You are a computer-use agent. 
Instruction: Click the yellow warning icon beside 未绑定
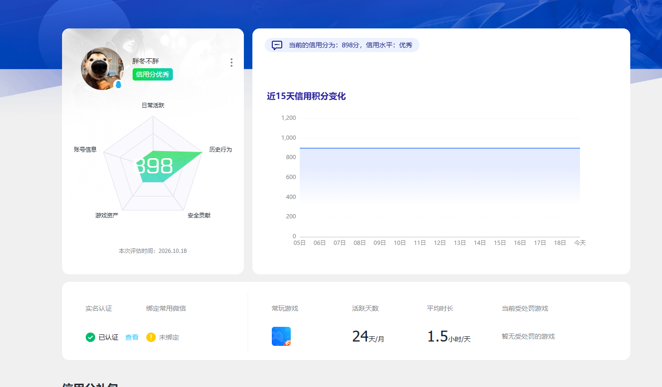point(151,337)
